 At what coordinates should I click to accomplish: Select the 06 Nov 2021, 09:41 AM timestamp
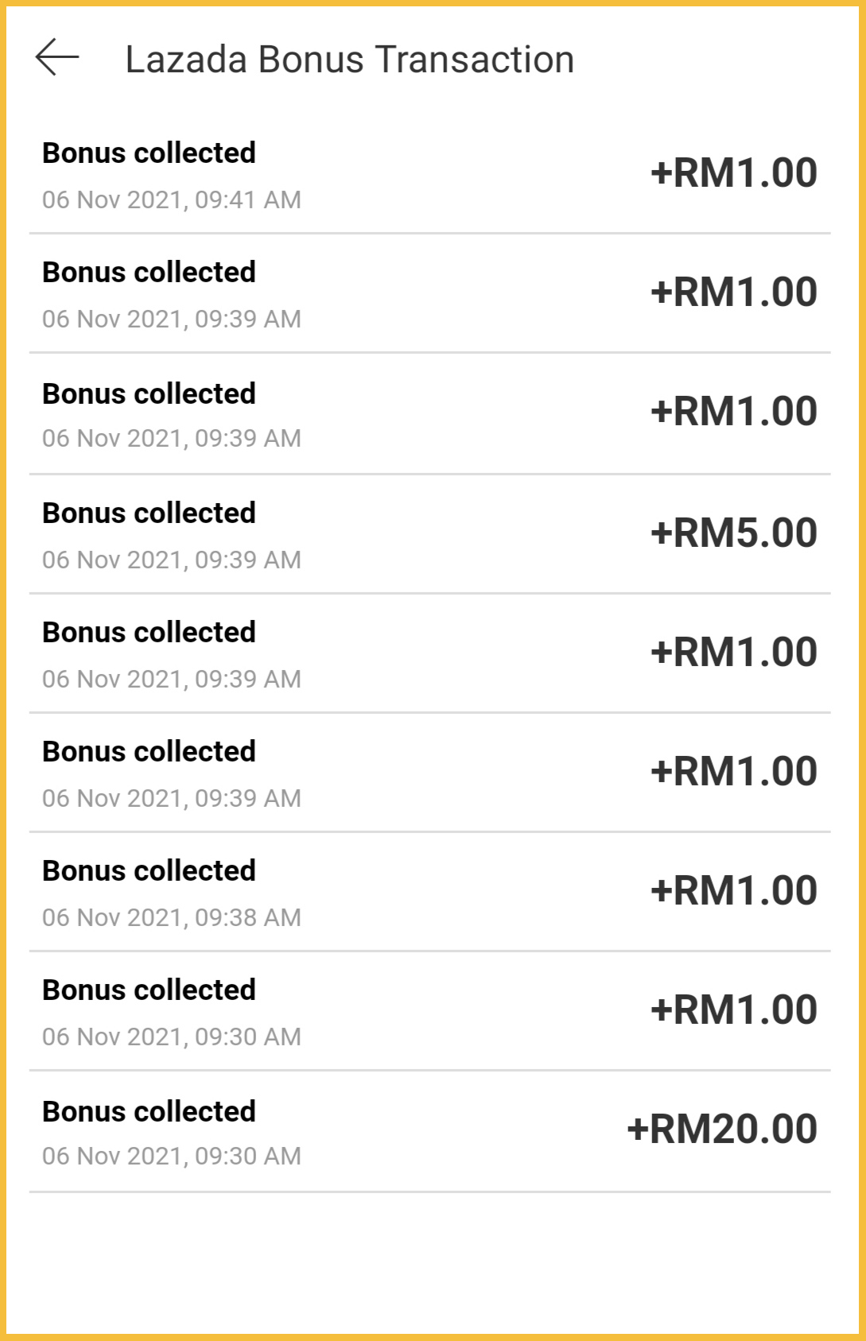pyautogui.click(x=172, y=200)
